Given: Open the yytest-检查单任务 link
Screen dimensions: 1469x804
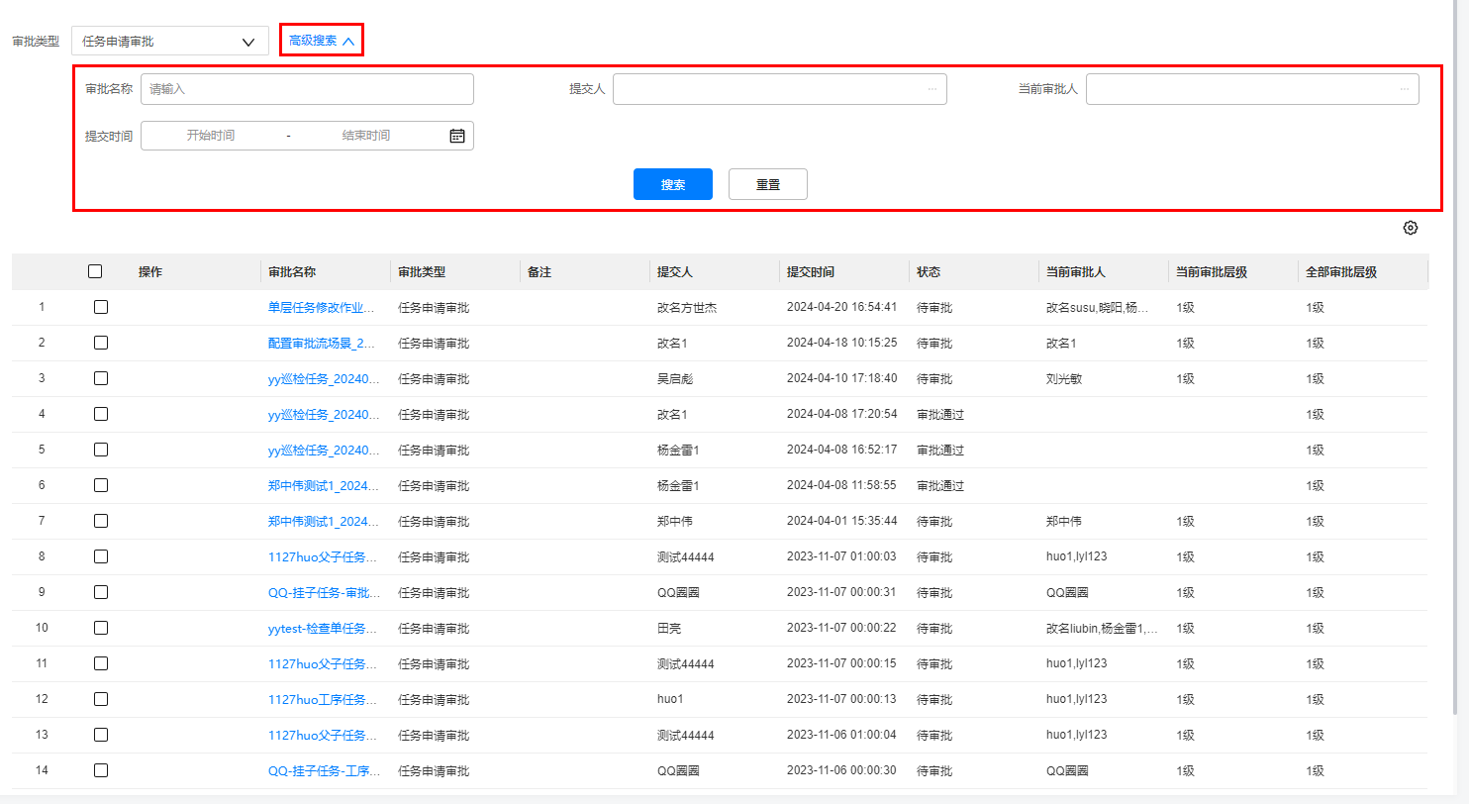Looking at the screenshot, I should click(x=322, y=628).
